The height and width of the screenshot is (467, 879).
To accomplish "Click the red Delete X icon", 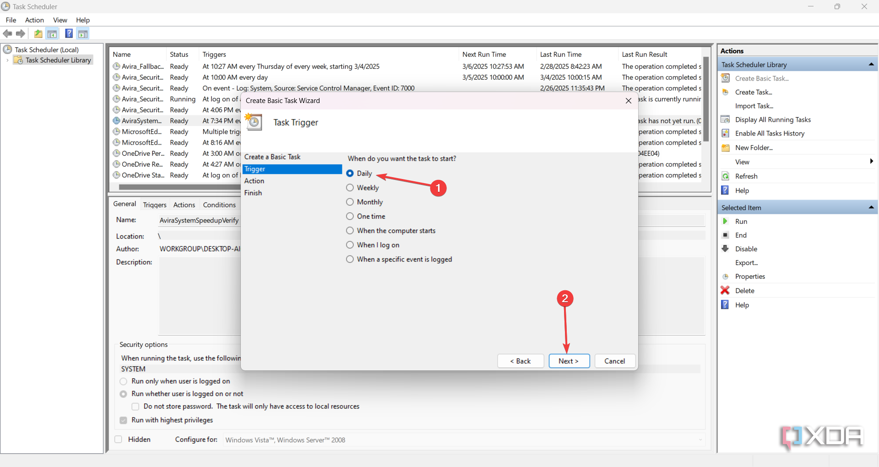I will coord(725,290).
